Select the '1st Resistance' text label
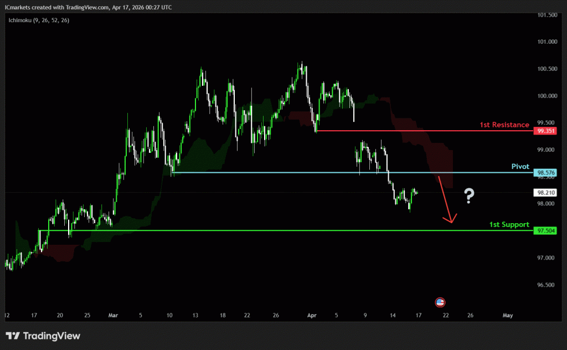This screenshot has height=350, width=567. [x=504, y=125]
